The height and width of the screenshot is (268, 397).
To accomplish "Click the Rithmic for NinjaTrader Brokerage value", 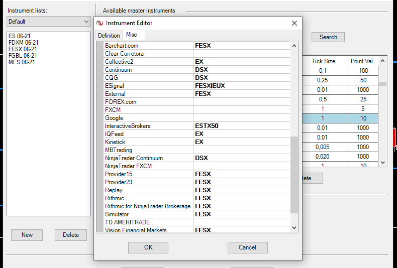I will coord(242,206).
